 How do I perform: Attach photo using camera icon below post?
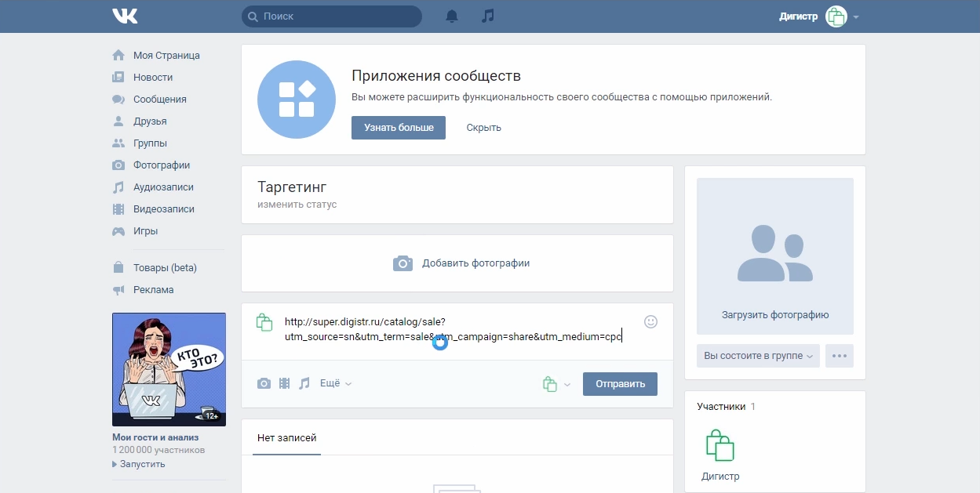click(x=264, y=383)
